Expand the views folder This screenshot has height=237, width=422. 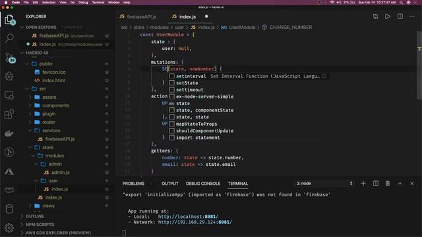tap(48, 205)
